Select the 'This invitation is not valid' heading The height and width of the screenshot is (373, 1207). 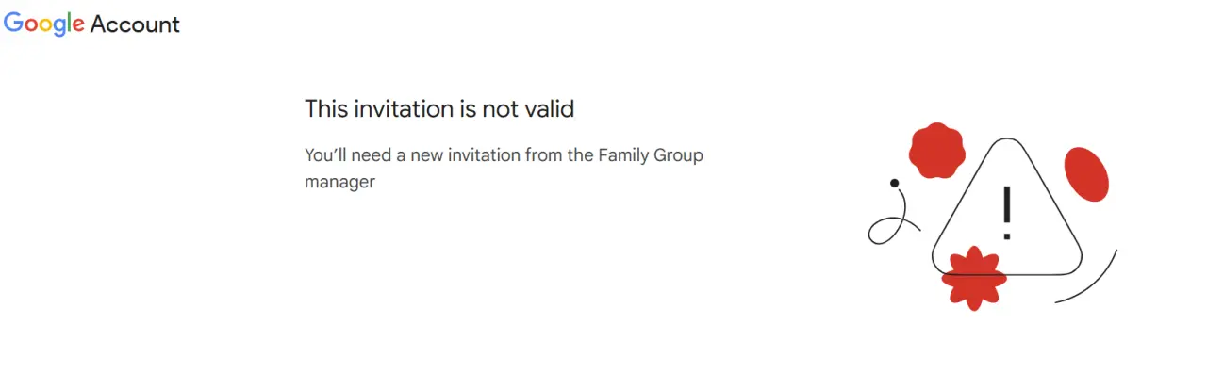coord(439,109)
